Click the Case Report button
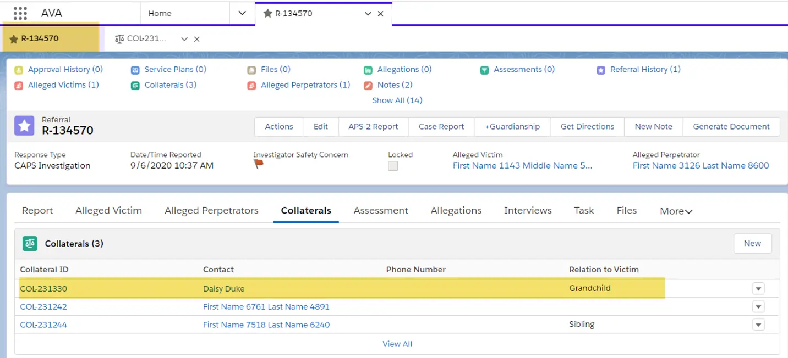The height and width of the screenshot is (358, 788). (x=441, y=126)
